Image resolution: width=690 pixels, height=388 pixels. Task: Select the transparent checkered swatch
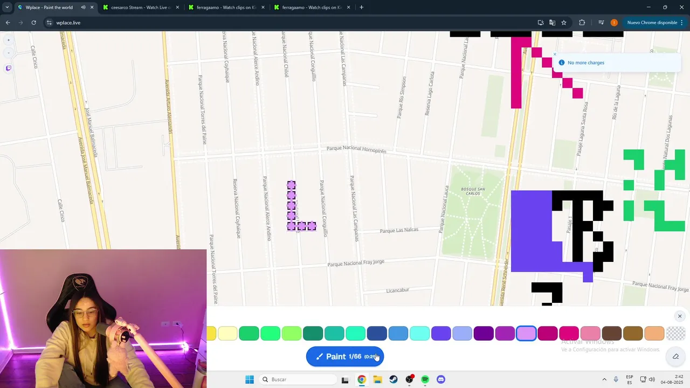pyautogui.click(x=675, y=334)
